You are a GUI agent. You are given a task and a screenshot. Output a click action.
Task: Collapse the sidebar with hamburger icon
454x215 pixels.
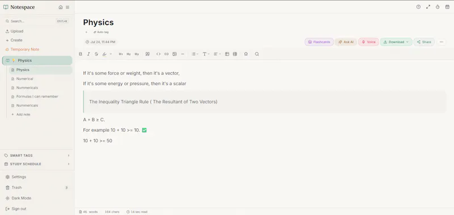coord(68,7)
